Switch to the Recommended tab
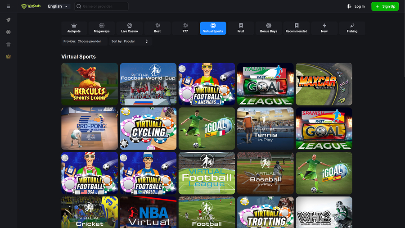The width and height of the screenshot is (405, 228). click(297, 28)
